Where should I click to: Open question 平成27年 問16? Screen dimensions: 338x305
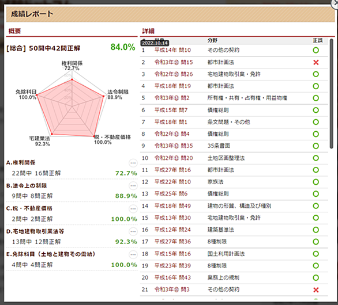point(172,170)
